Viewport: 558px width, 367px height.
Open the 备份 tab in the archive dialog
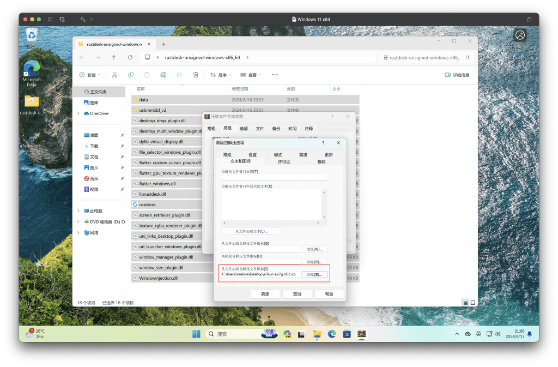pyautogui.click(x=276, y=128)
